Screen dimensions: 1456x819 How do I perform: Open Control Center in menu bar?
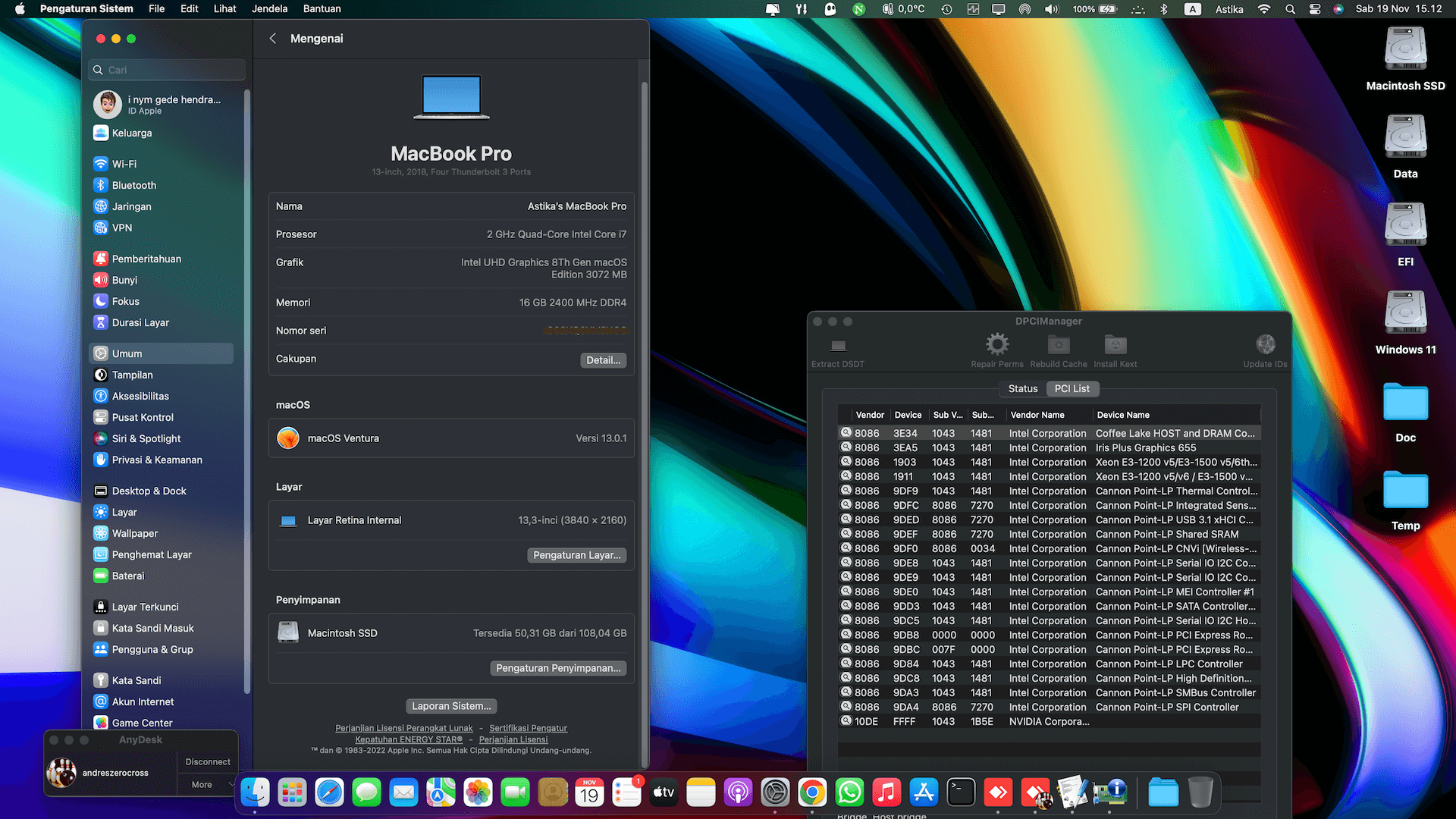pos(1315,9)
